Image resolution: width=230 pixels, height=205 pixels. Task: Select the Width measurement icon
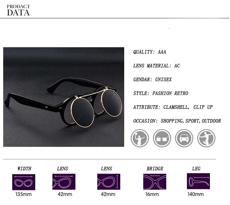24,182
